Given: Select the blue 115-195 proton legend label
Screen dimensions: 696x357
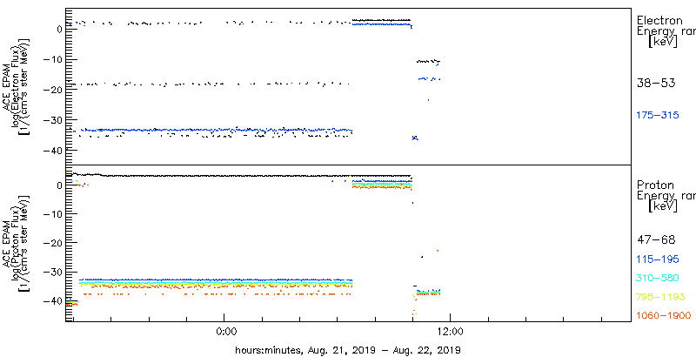Looking at the screenshot, I should pos(658,259).
